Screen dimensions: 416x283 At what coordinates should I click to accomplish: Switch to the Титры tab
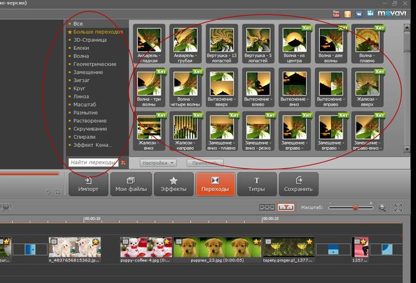pyautogui.click(x=257, y=184)
